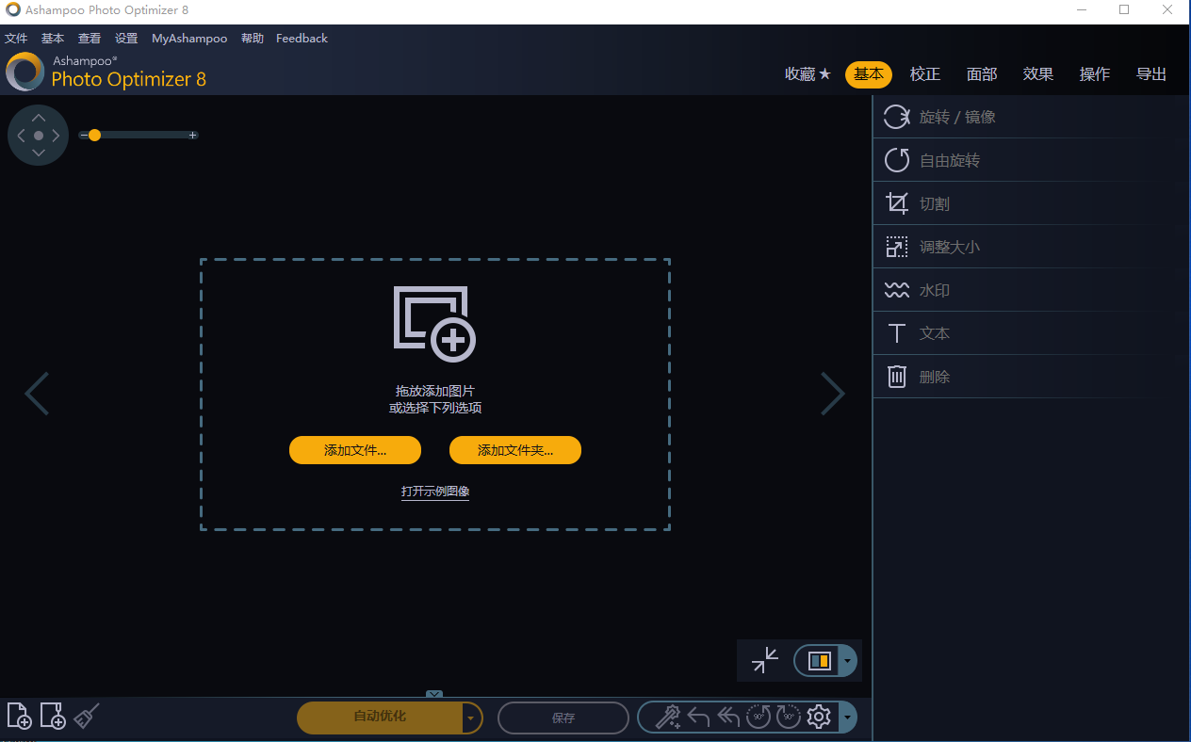
Task: Select the 水印 watermark tool
Action: (1032, 290)
